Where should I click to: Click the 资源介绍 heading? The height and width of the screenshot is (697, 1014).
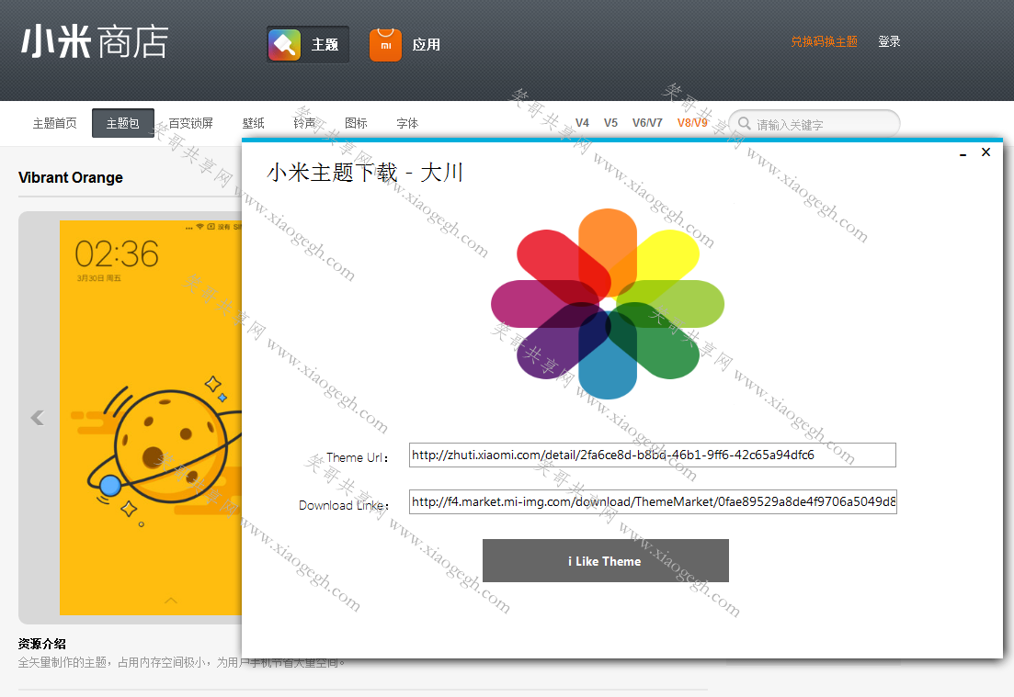(42, 644)
